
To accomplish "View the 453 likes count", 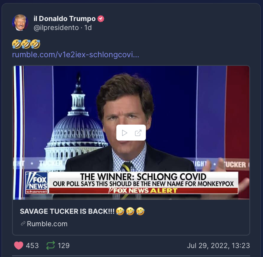I will (x=32, y=246).
